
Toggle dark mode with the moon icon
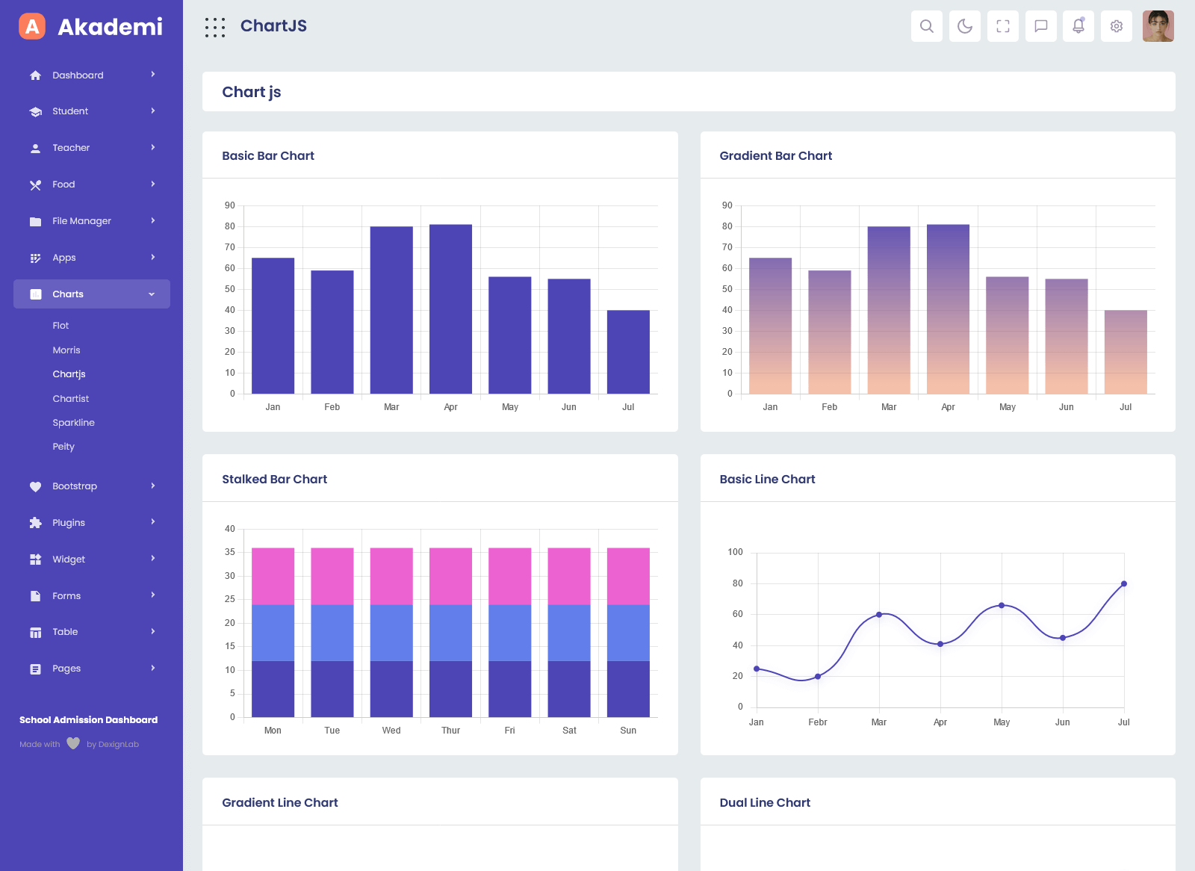964,26
